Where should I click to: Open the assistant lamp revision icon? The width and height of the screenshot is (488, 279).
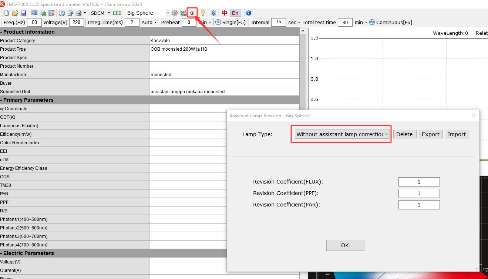(192, 13)
